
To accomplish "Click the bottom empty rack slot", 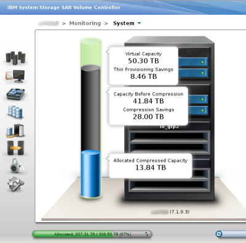I will click(169, 186).
